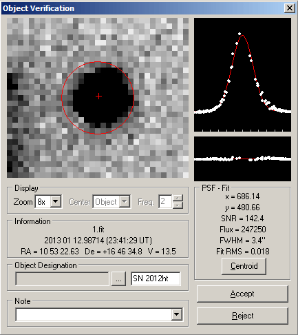Image resolution: width=298 pixels, height=335 pixels.
Task: Click inside the Note text box
Action: 94,314
